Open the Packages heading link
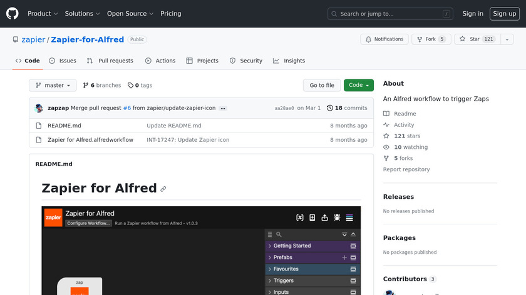The width and height of the screenshot is (526, 295). coord(400,238)
